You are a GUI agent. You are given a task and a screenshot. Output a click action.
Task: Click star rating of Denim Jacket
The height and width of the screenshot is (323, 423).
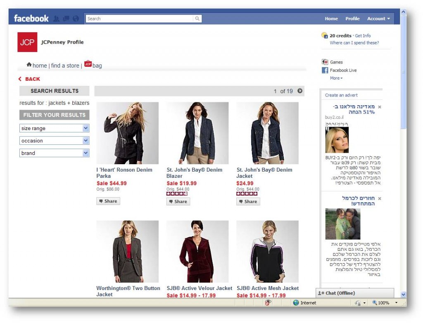pos(247,194)
